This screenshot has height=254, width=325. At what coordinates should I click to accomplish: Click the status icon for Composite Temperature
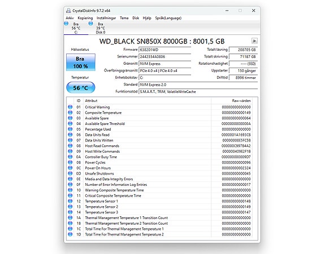pyautogui.click(x=70, y=113)
